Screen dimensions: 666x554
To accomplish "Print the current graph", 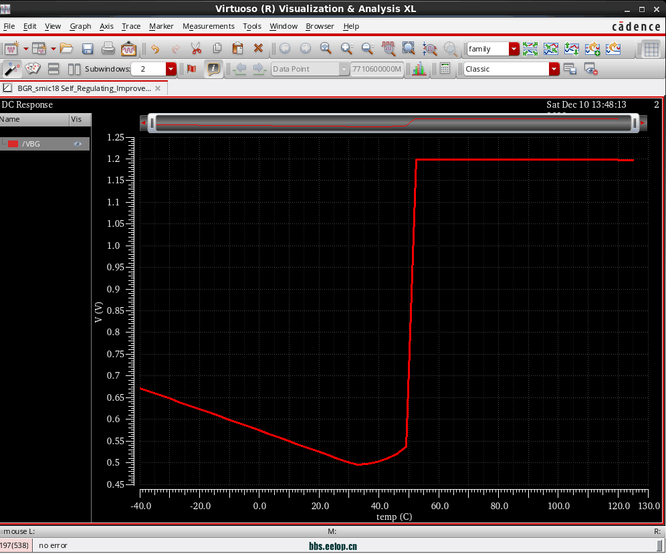I will click(108, 49).
